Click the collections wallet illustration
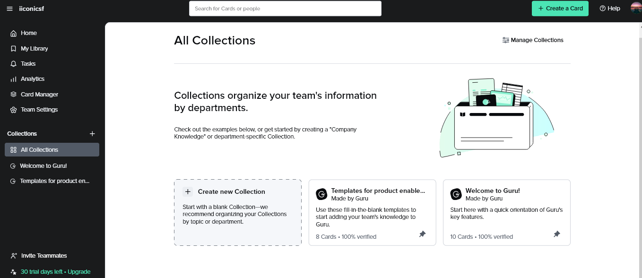This screenshot has height=278, width=642. (496, 118)
